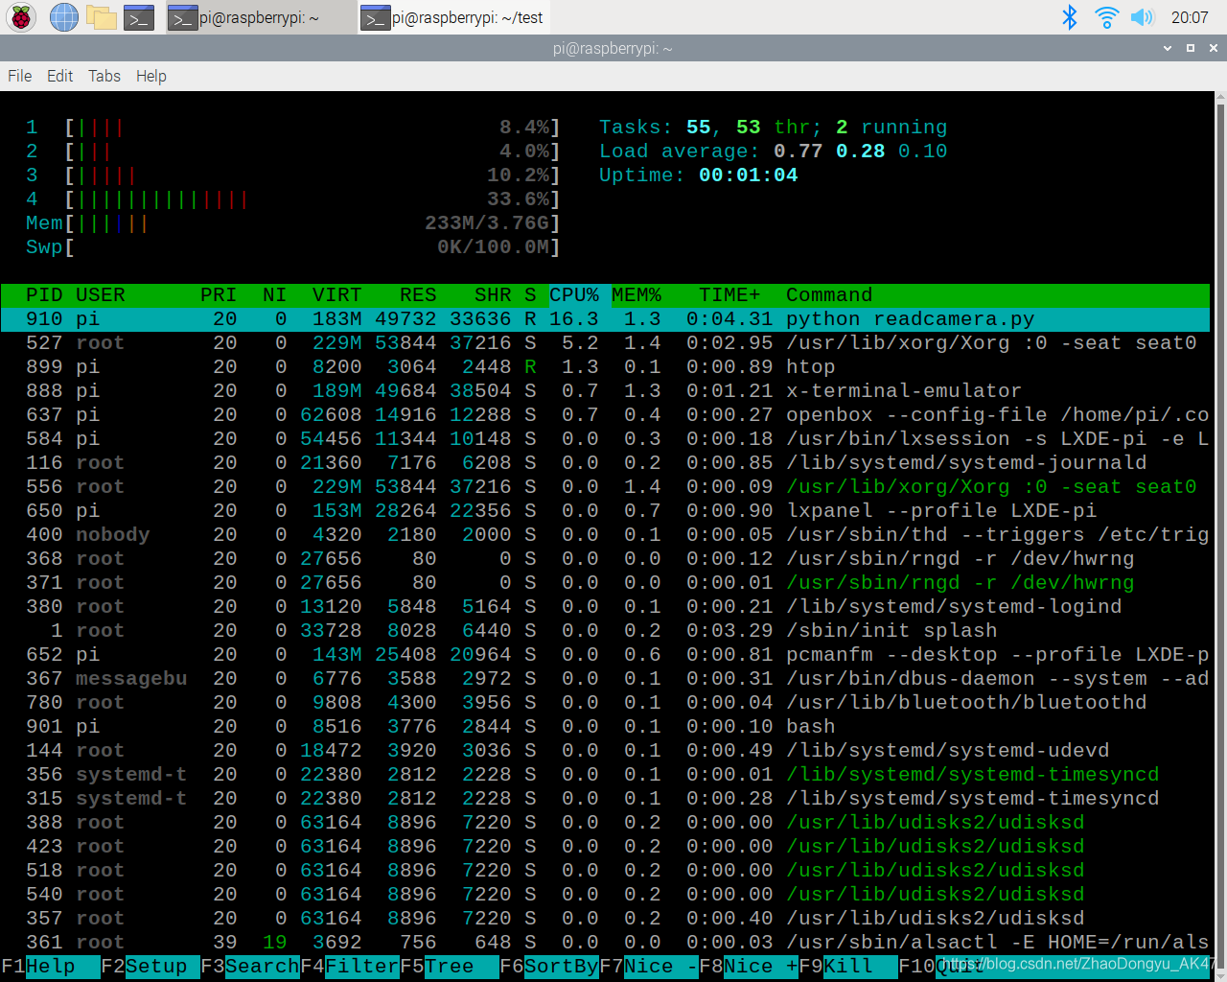The height and width of the screenshot is (982, 1227).
Task: Open the Tabs menu
Action: tap(104, 76)
